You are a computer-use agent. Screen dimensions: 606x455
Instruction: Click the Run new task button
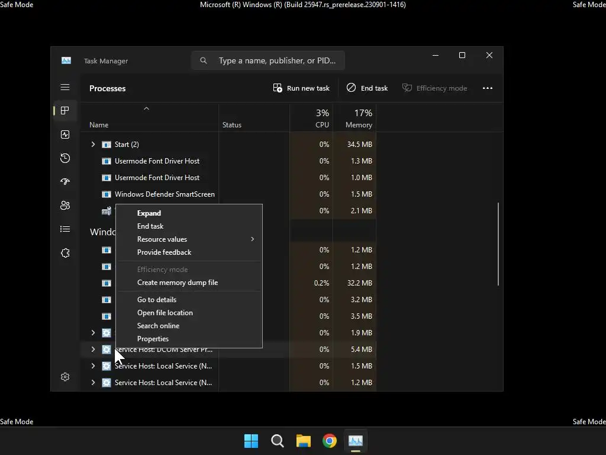click(301, 88)
